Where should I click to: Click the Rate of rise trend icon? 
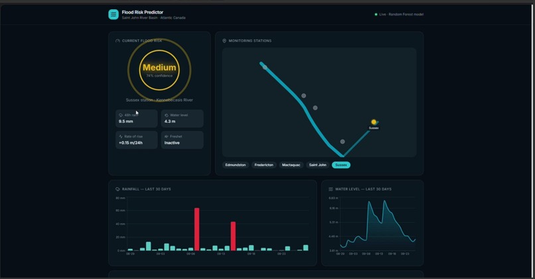point(121,136)
